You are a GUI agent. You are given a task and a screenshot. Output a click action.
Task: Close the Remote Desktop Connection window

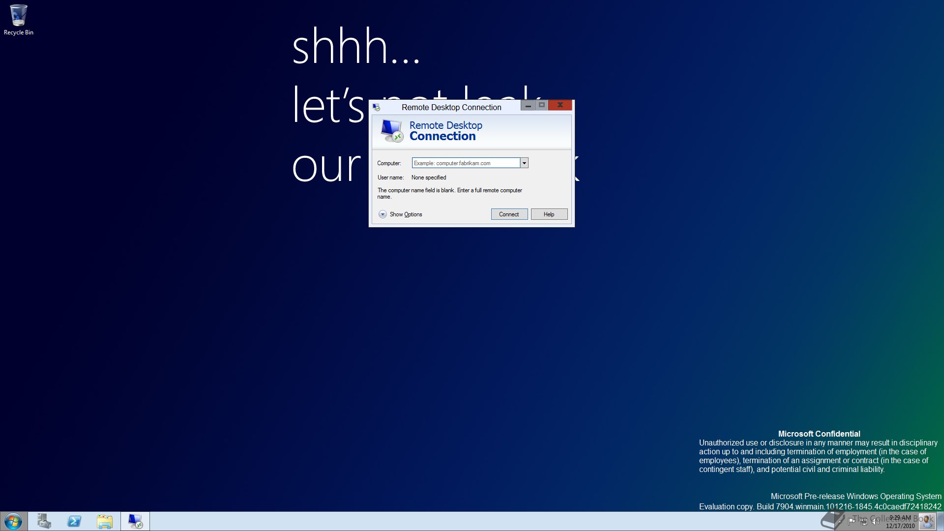pyautogui.click(x=560, y=105)
